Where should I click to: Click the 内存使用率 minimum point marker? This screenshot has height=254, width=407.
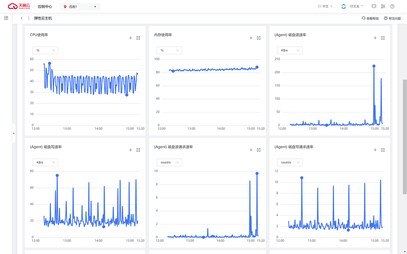pos(173,71)
